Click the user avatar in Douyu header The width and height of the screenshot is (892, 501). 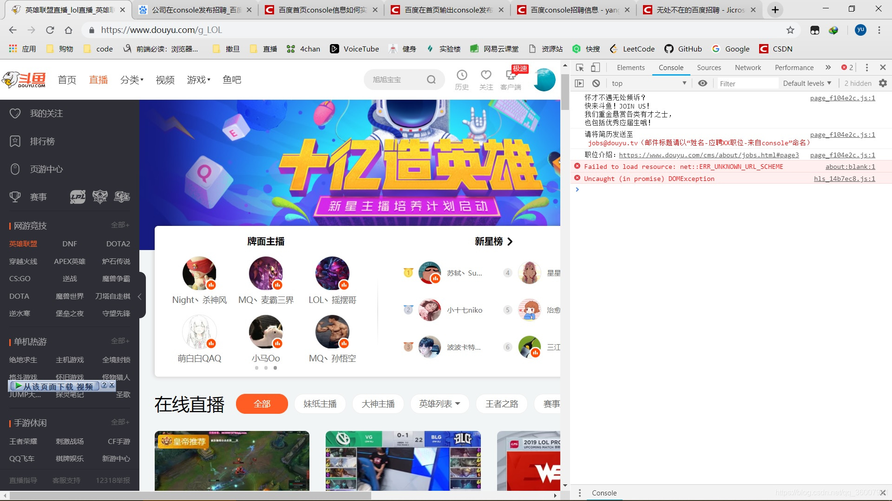click(x=544, y=79)
